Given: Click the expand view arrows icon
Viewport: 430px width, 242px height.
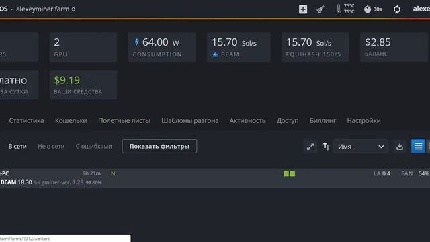Looking at the screenshot, I should (x=310, y=147).
